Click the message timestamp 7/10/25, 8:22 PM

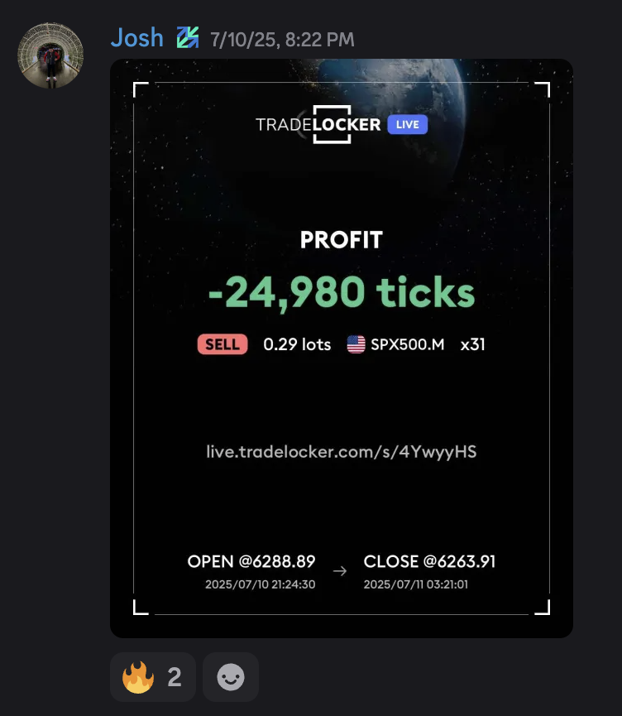point(282,40)
